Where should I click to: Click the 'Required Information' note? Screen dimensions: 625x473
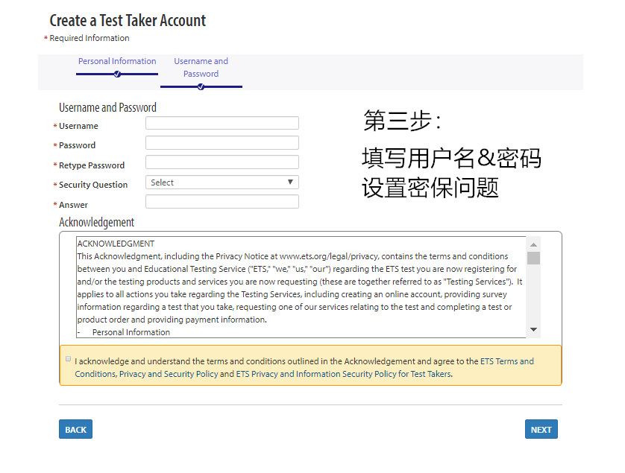click(x=89, y=38)
